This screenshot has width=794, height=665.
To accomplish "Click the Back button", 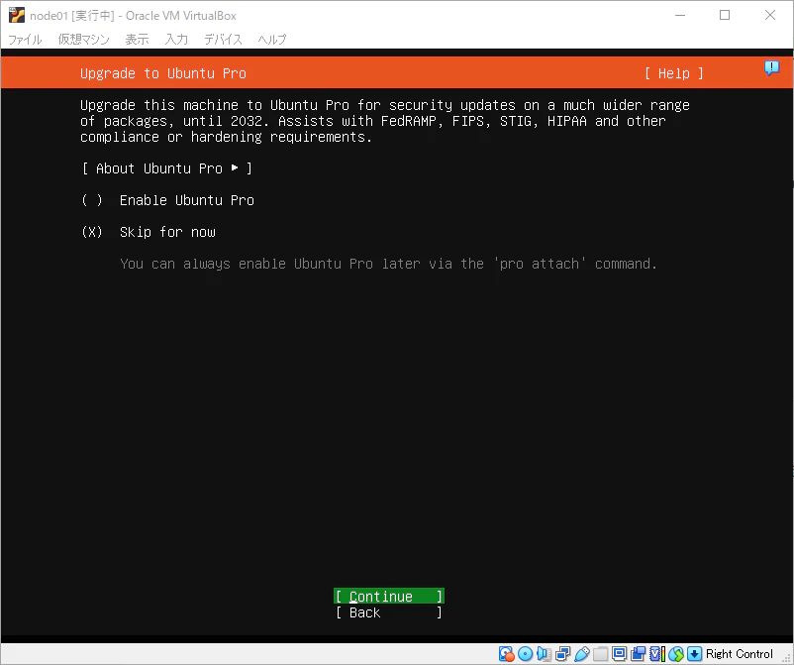I will 389,612.
